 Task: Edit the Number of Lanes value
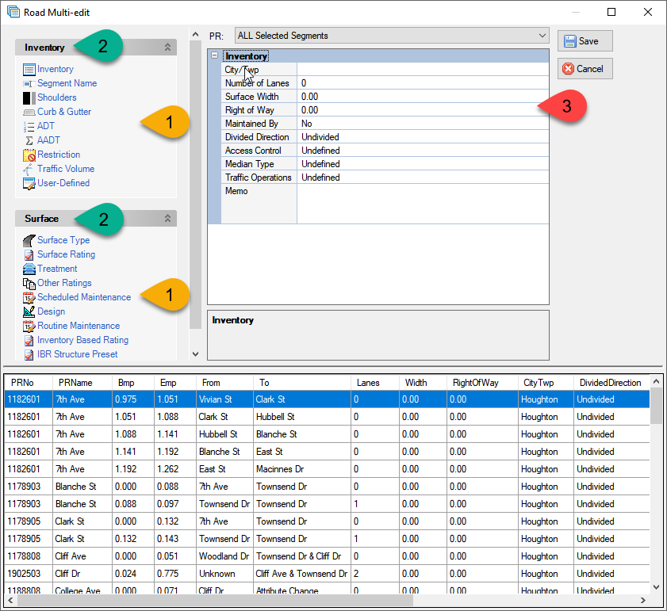423,83
